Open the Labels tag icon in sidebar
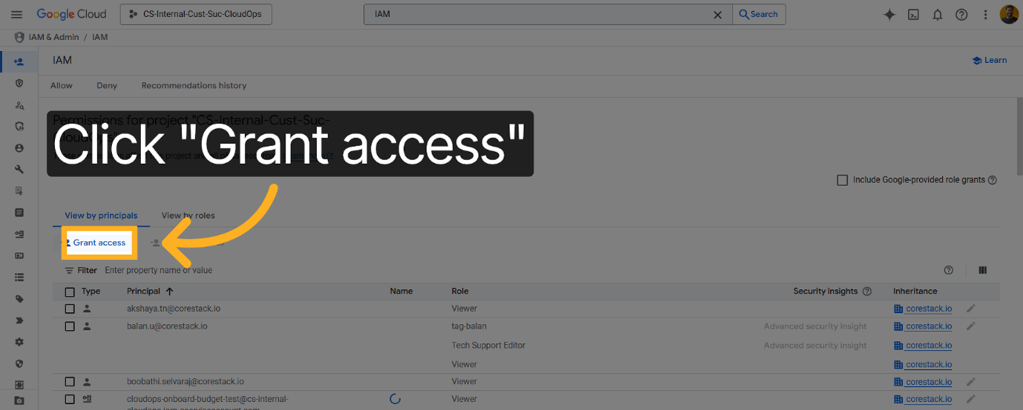The width and height of the screenshot is (1023, 410). tap(19, 299)
